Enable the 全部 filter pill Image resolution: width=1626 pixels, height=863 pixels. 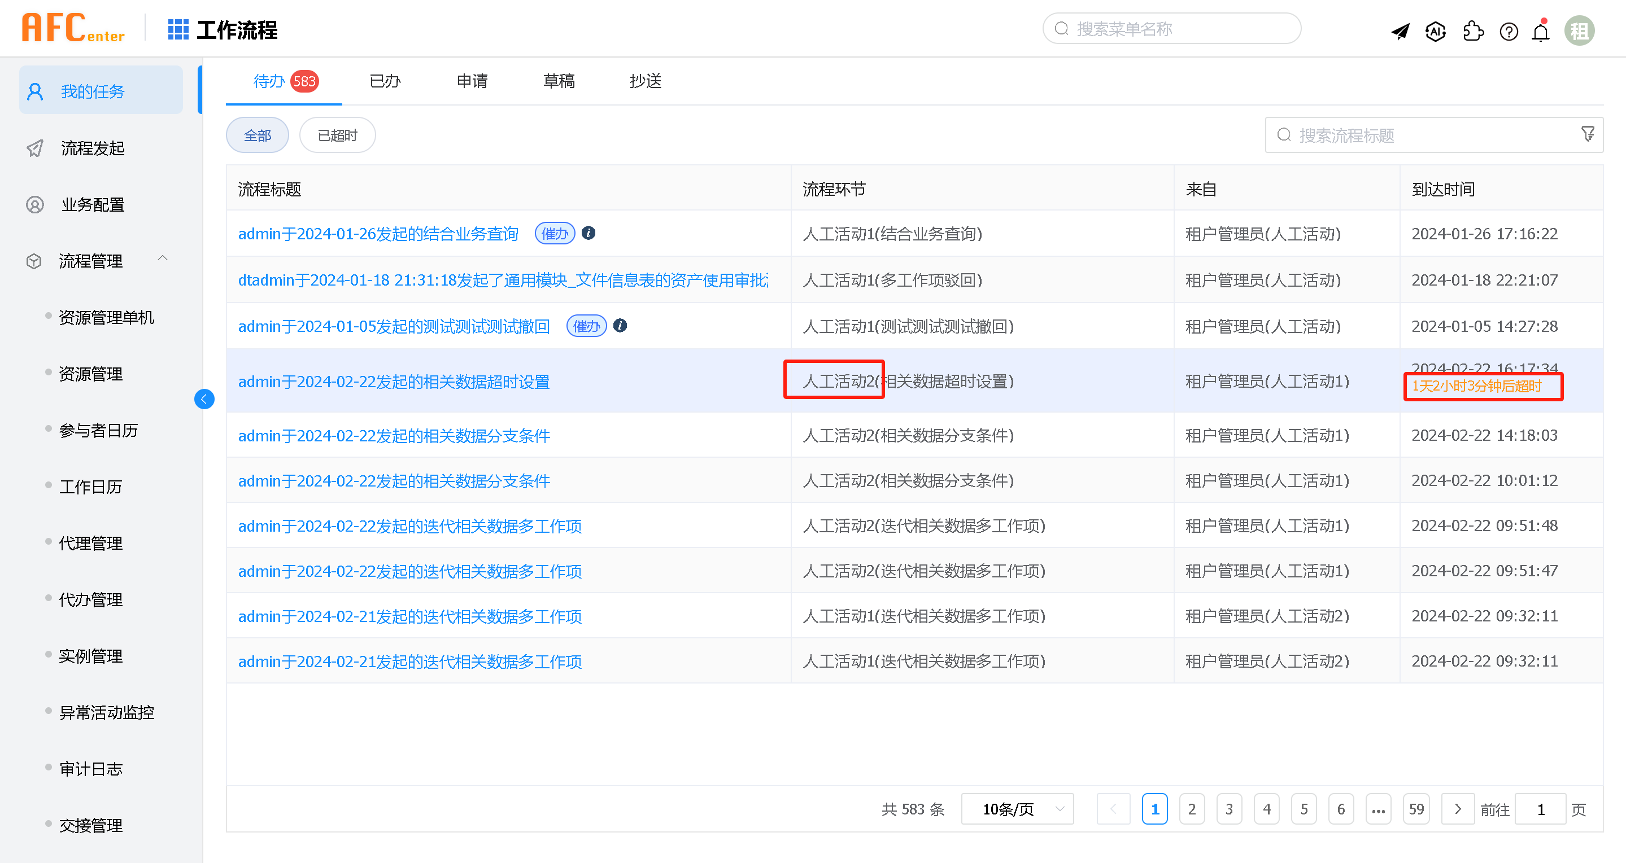(257, 134)
